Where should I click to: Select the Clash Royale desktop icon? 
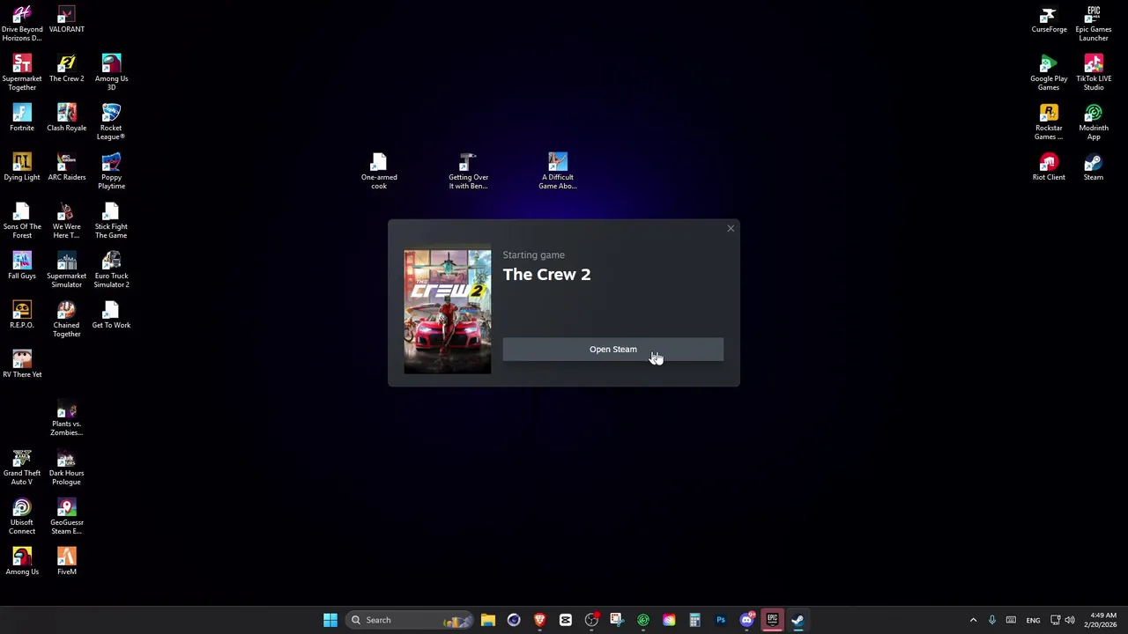66,118
